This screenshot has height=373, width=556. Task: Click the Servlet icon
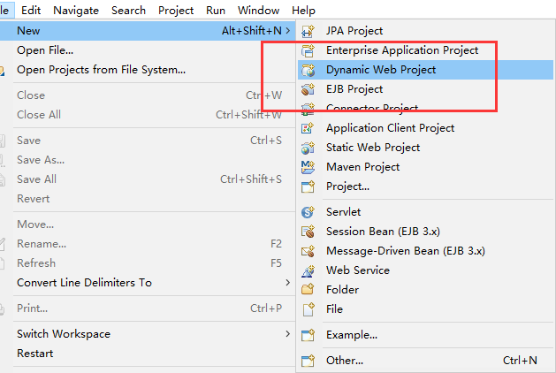pyautogui.click(x=308, y=212)
